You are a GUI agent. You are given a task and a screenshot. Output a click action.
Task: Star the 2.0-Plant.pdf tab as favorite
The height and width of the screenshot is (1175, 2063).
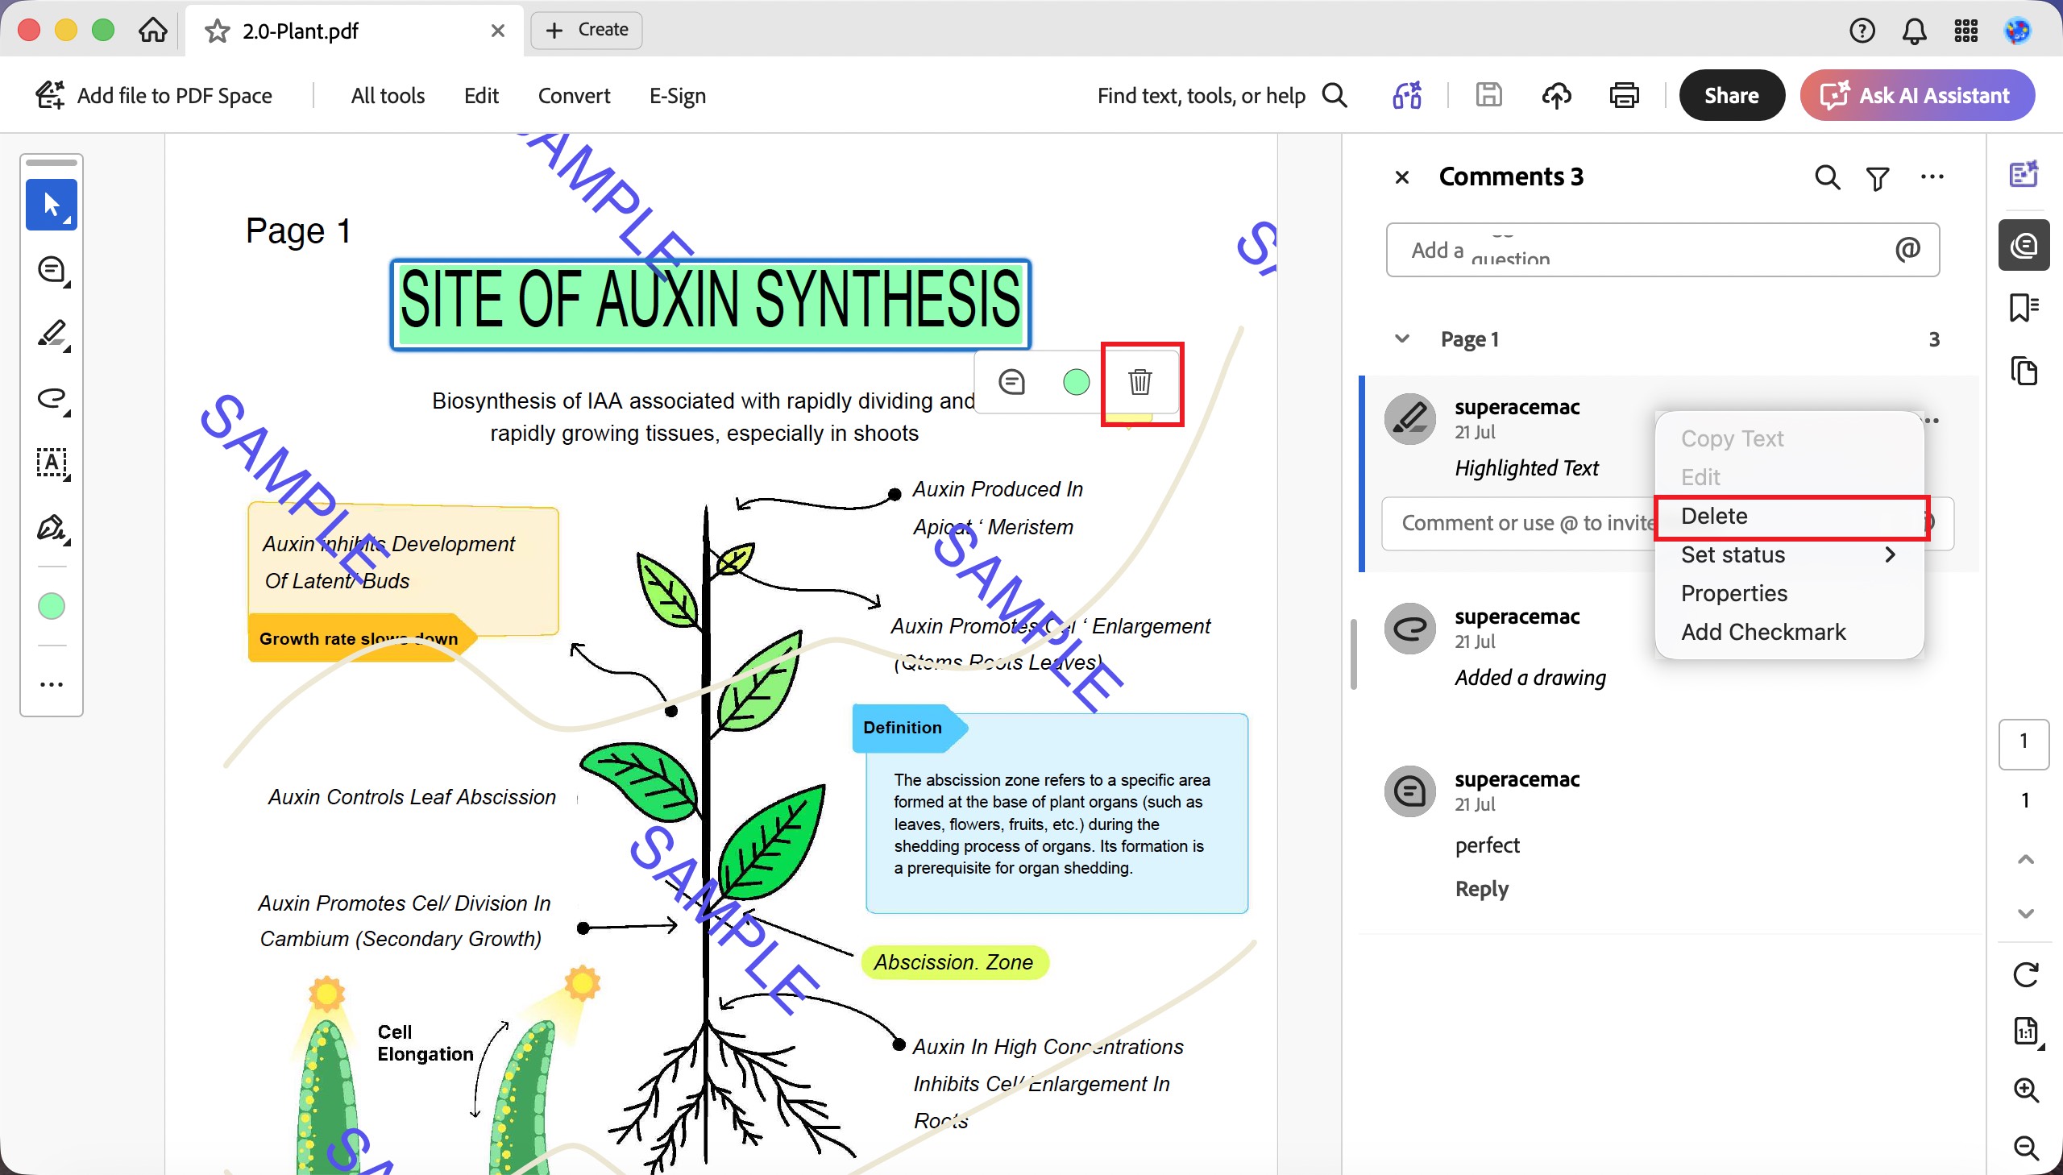click(216, 31)
